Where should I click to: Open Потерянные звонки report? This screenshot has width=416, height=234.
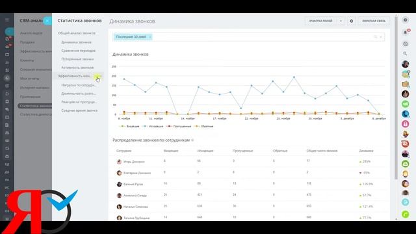(x=77, y=59)
